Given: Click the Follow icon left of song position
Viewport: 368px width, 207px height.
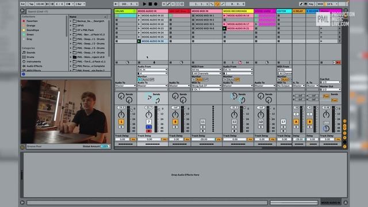Looking at the screenshot, I should (116, 4).
